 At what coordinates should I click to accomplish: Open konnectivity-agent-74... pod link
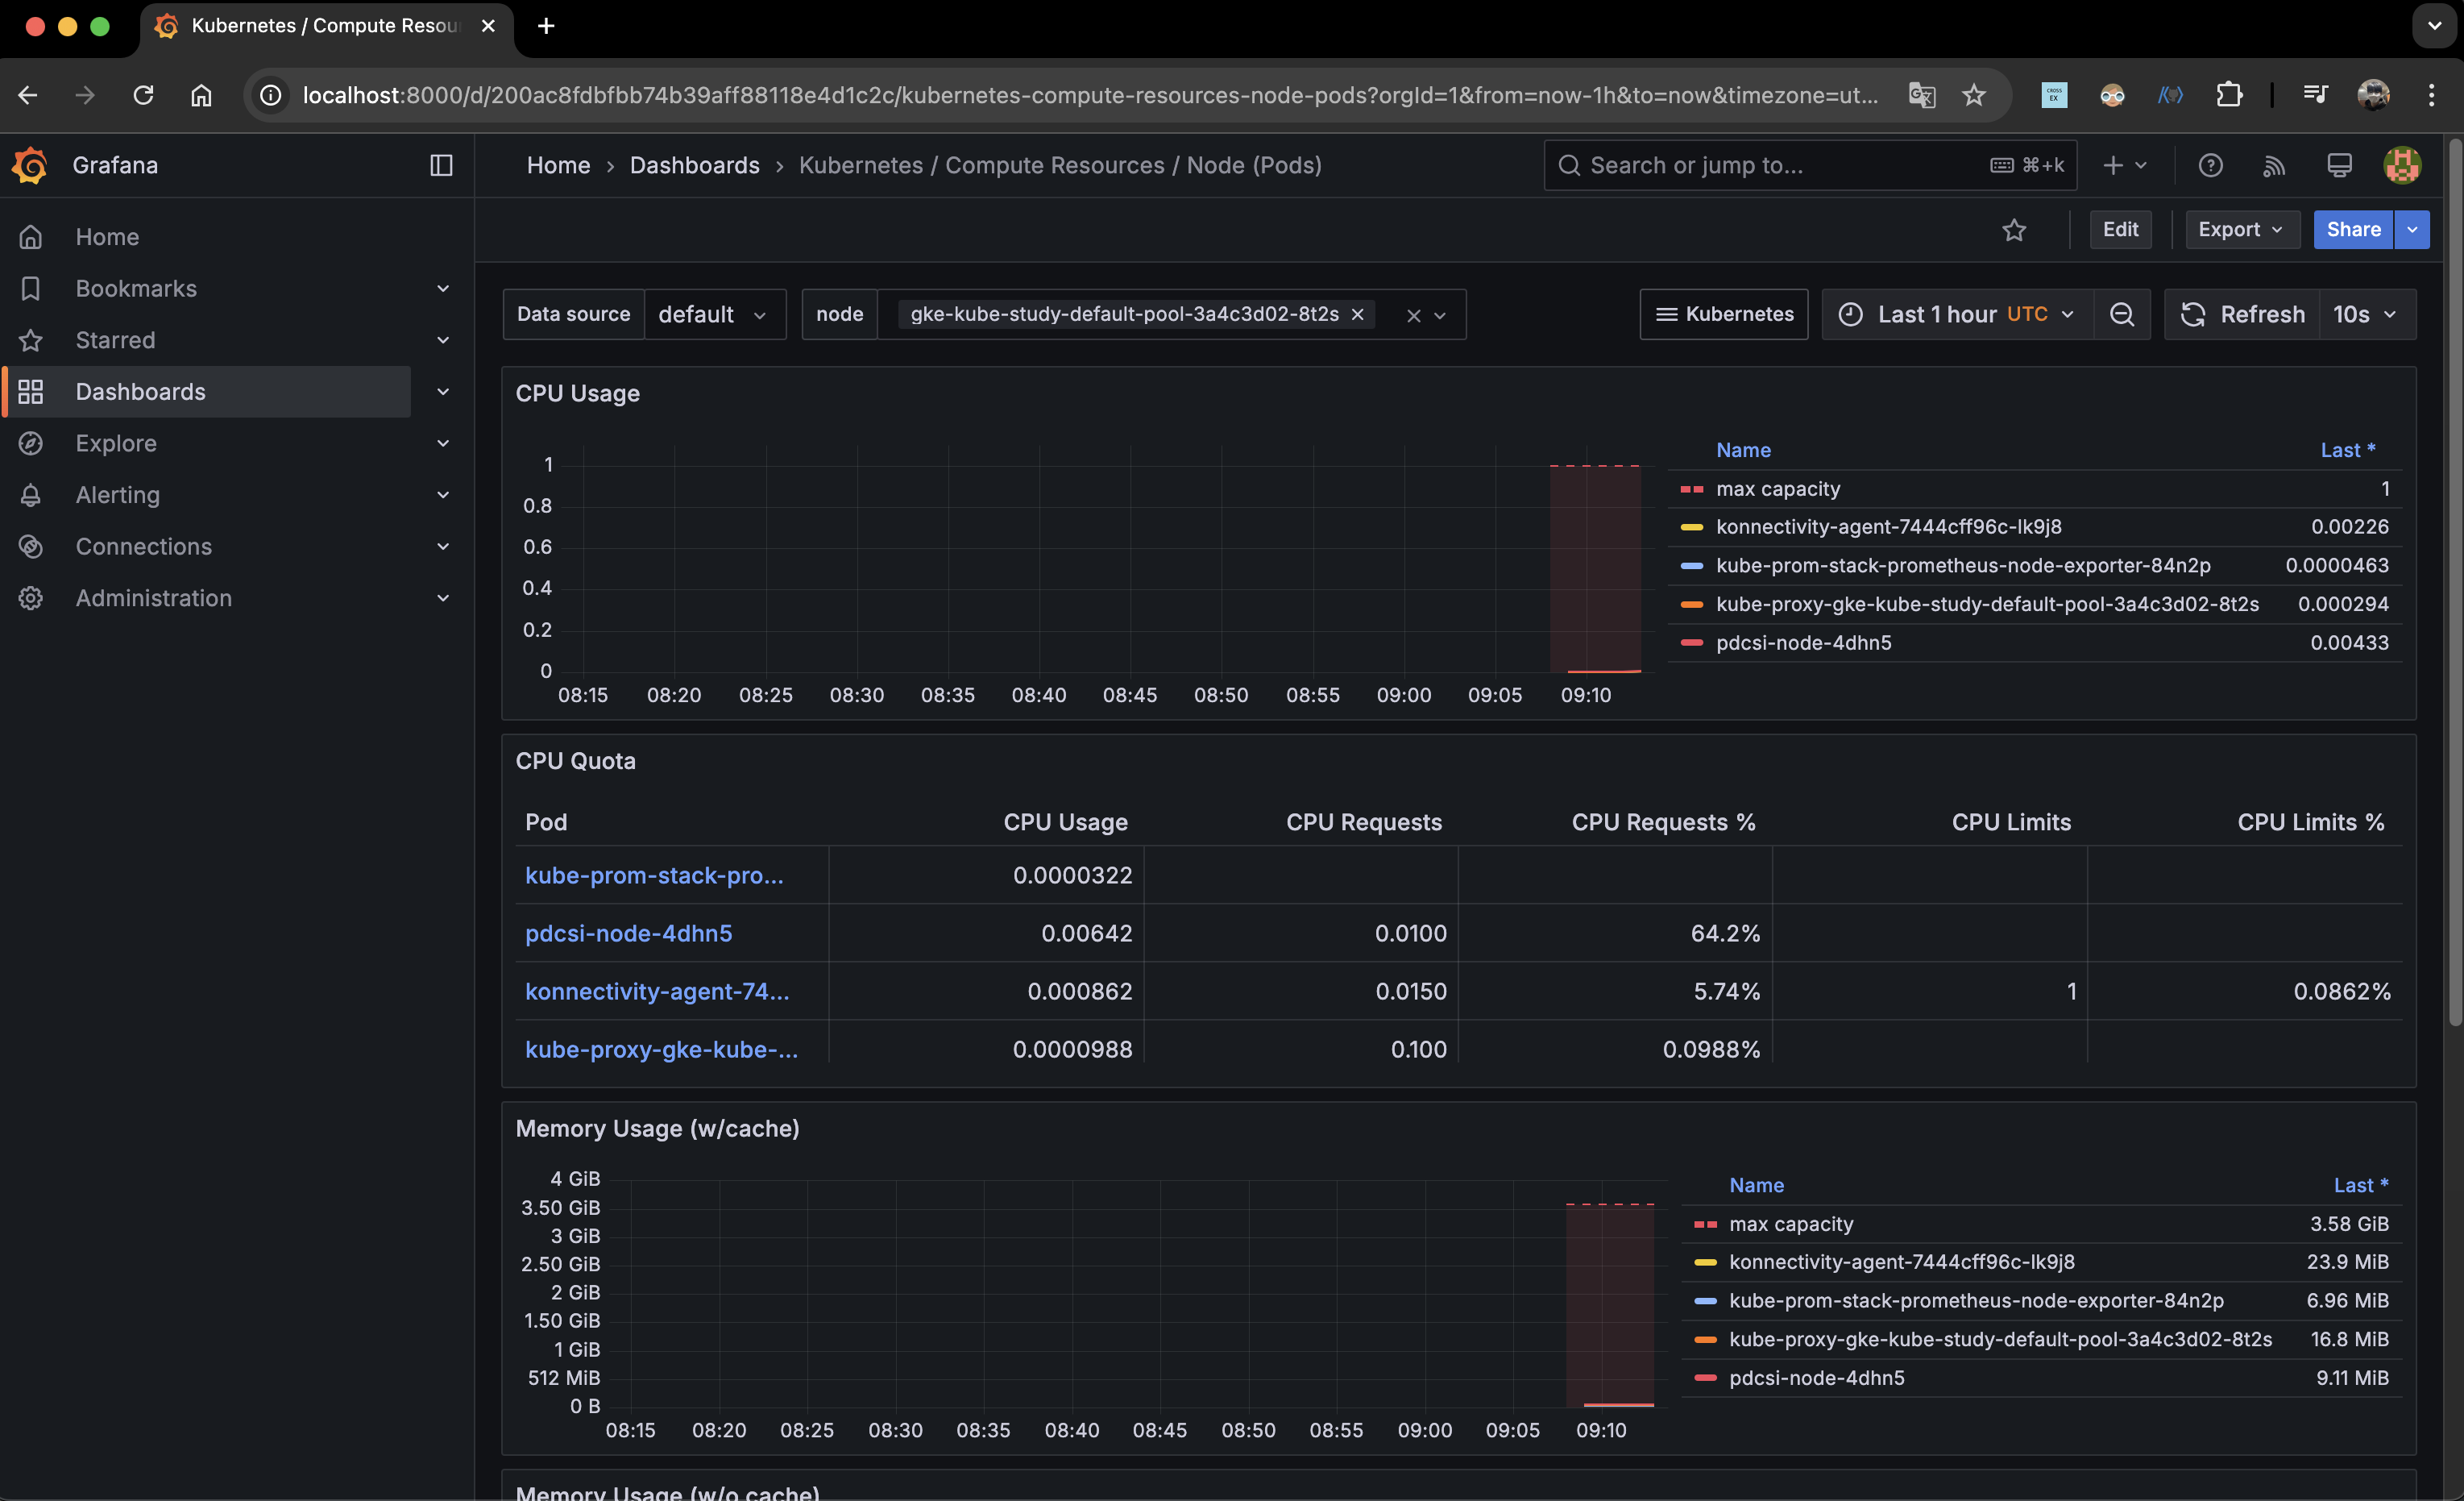(657, 992)
